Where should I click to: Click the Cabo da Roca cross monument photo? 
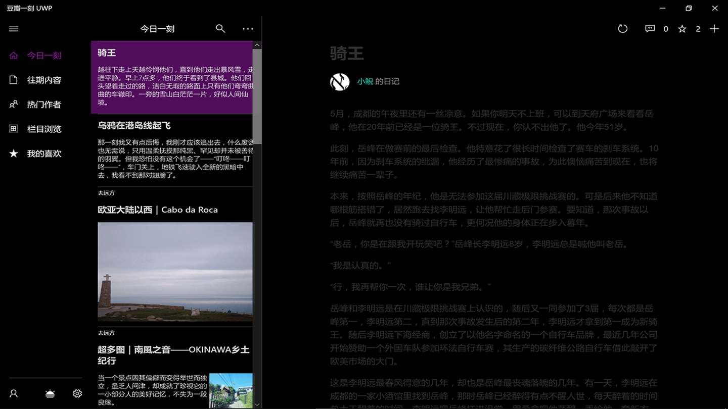pyautogui.click(x=175, y=272)
